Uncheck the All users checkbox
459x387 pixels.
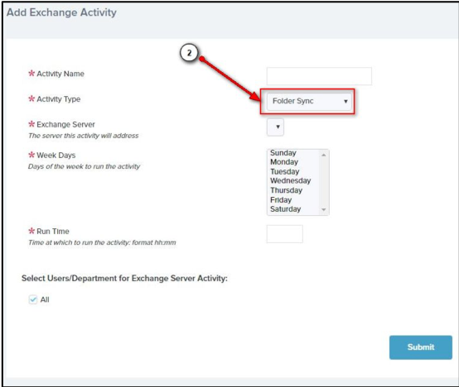click(x=33, y=299)
